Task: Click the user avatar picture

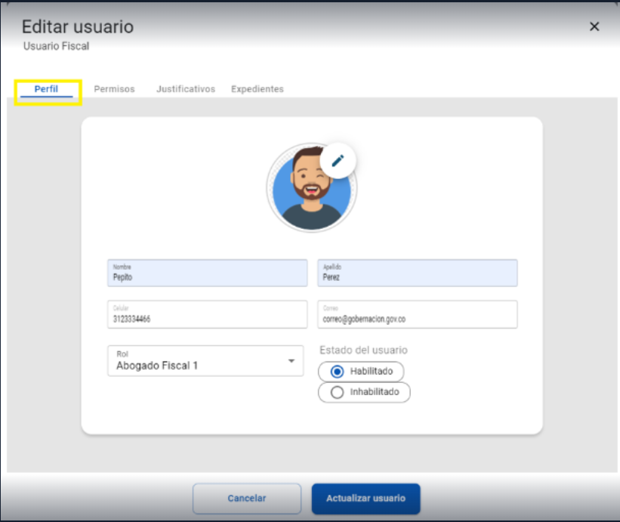Action: coord(311,188)
